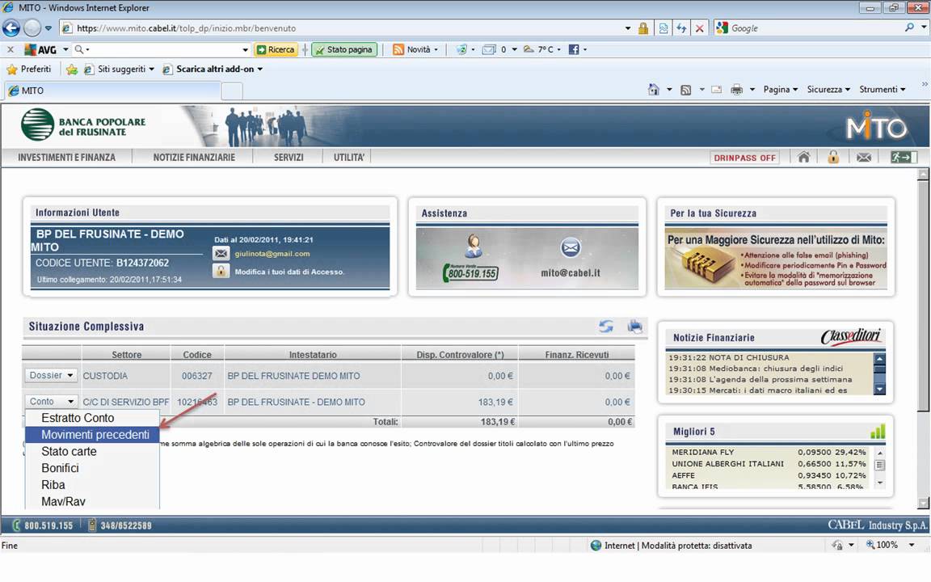Click the IE Print icon in command bar
The image size is (931, 582).
(737, 90)
